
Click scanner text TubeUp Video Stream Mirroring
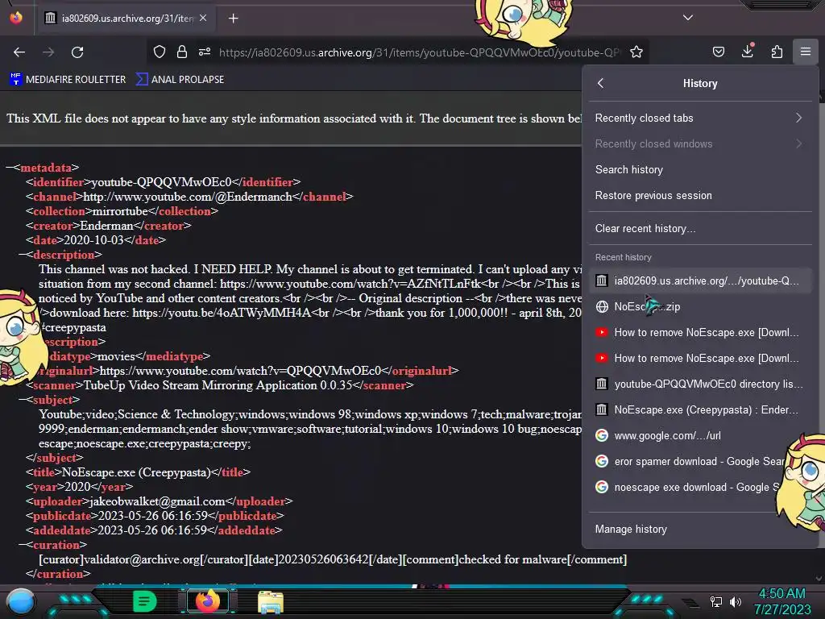[x=218, y=385]
